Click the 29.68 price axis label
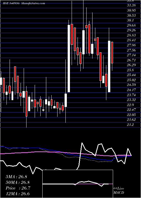Image resolution: width=141 pixels, height=198 pixels. click(131, 25)
